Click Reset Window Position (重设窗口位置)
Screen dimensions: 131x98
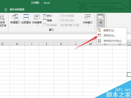click(70, 25)
